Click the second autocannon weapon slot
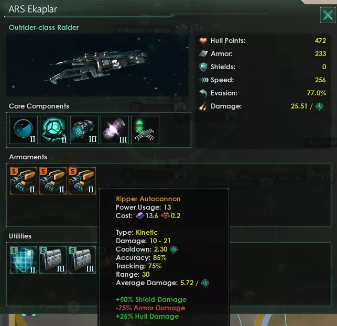Viewport: 337px width, 326px height. tap(53, 181)
